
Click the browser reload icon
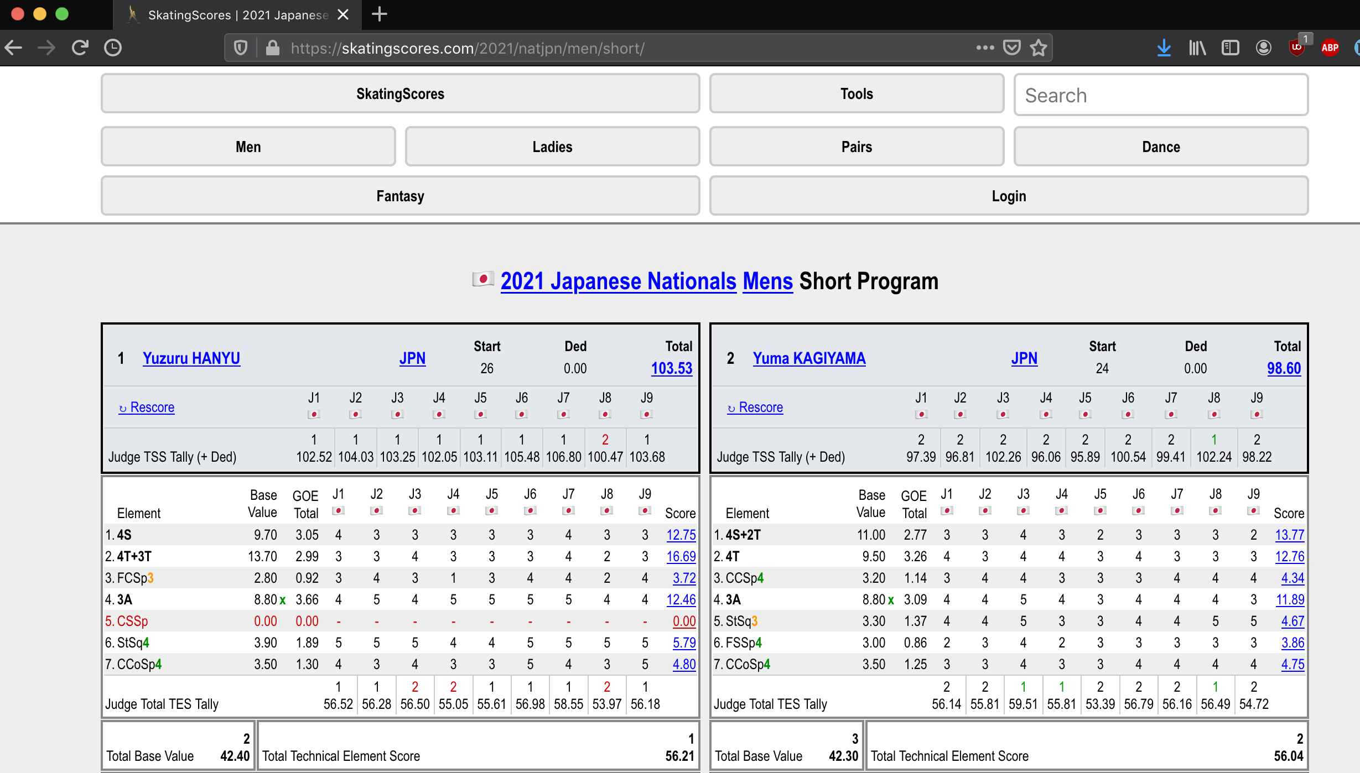pyautogui.click(x=80, y=48)
